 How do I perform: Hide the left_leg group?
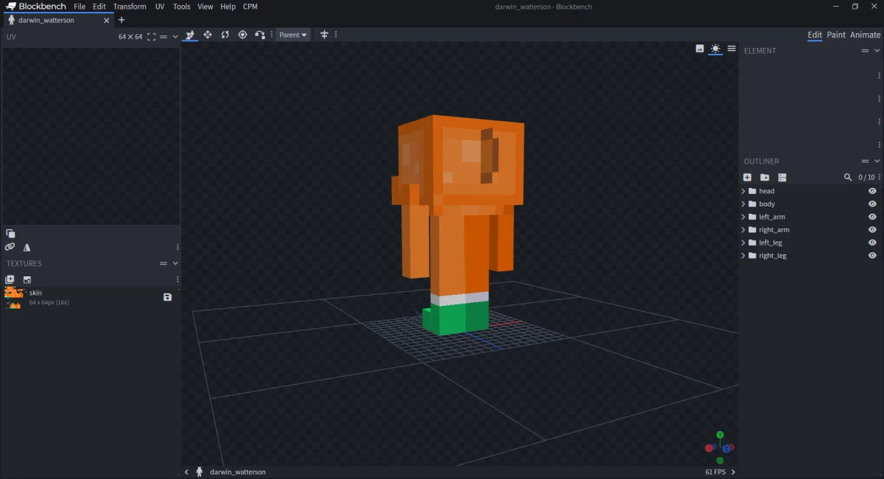click(872, 242)
